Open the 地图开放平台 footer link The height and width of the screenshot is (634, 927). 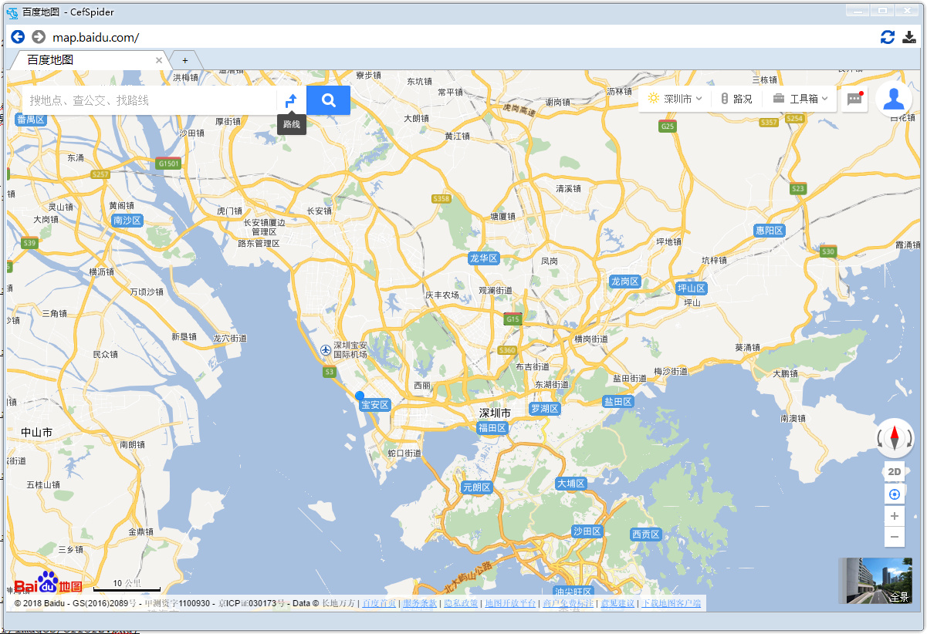point(510,603)
